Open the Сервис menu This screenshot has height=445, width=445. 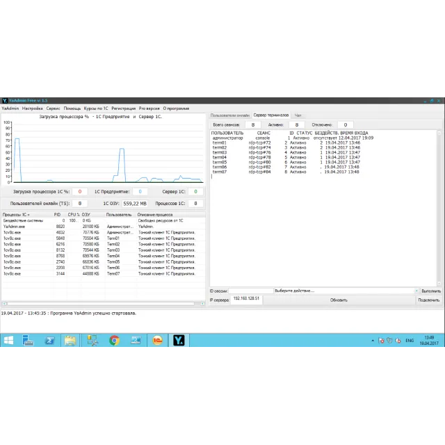(53, 108)
